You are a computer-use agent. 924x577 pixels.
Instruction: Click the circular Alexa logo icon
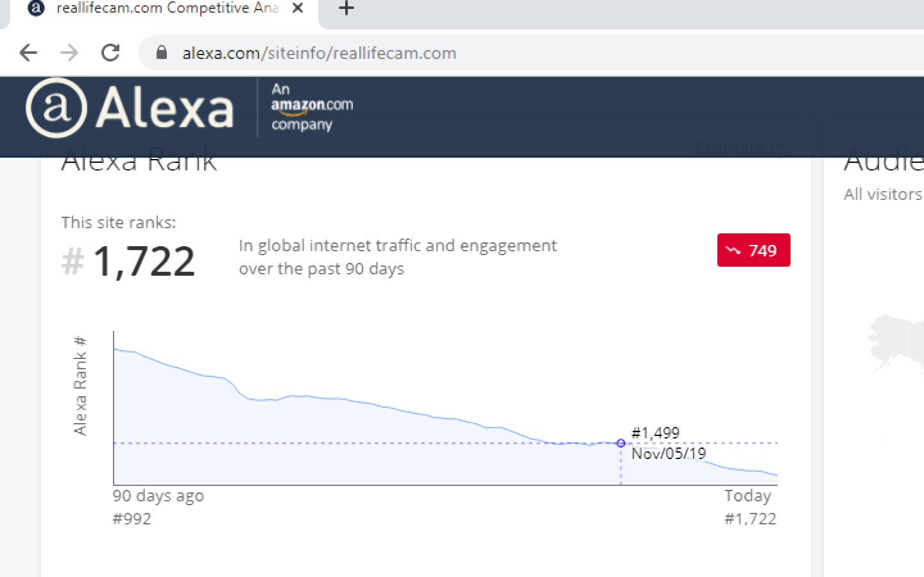click(x=56, y=108)
